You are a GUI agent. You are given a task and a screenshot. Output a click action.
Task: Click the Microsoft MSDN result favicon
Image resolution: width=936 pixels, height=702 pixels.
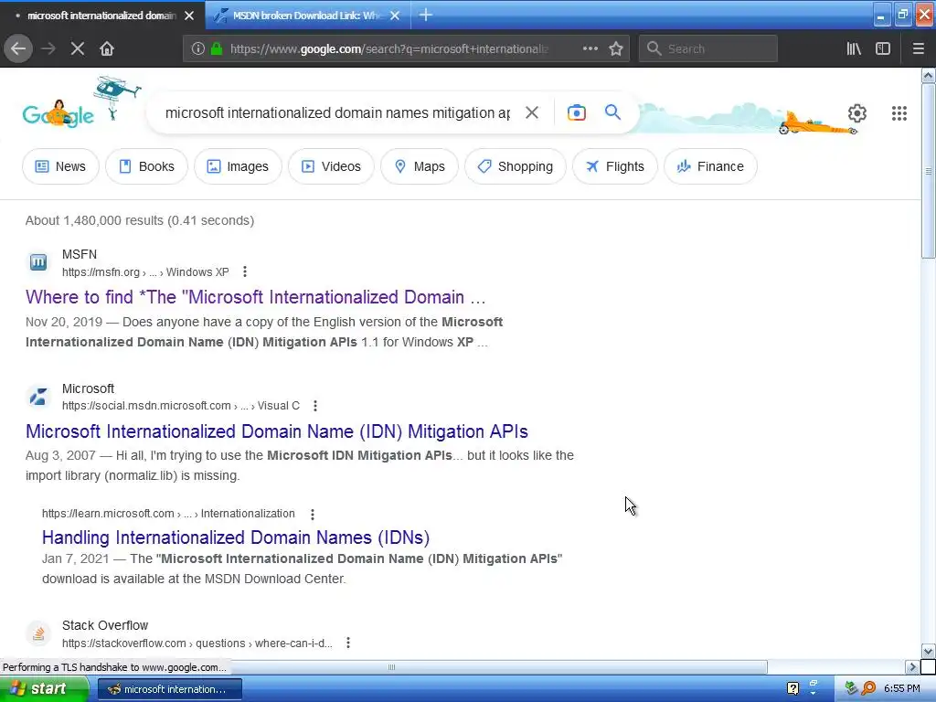click(38, 397)
